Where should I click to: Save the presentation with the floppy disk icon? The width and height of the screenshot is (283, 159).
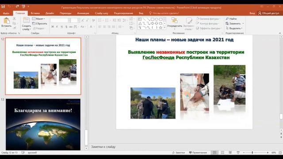(x=3, y=7)
